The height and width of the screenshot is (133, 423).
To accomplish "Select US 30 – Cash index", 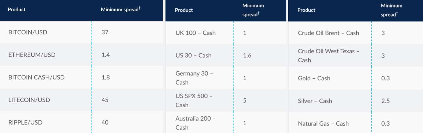I will tap(193, 55).
